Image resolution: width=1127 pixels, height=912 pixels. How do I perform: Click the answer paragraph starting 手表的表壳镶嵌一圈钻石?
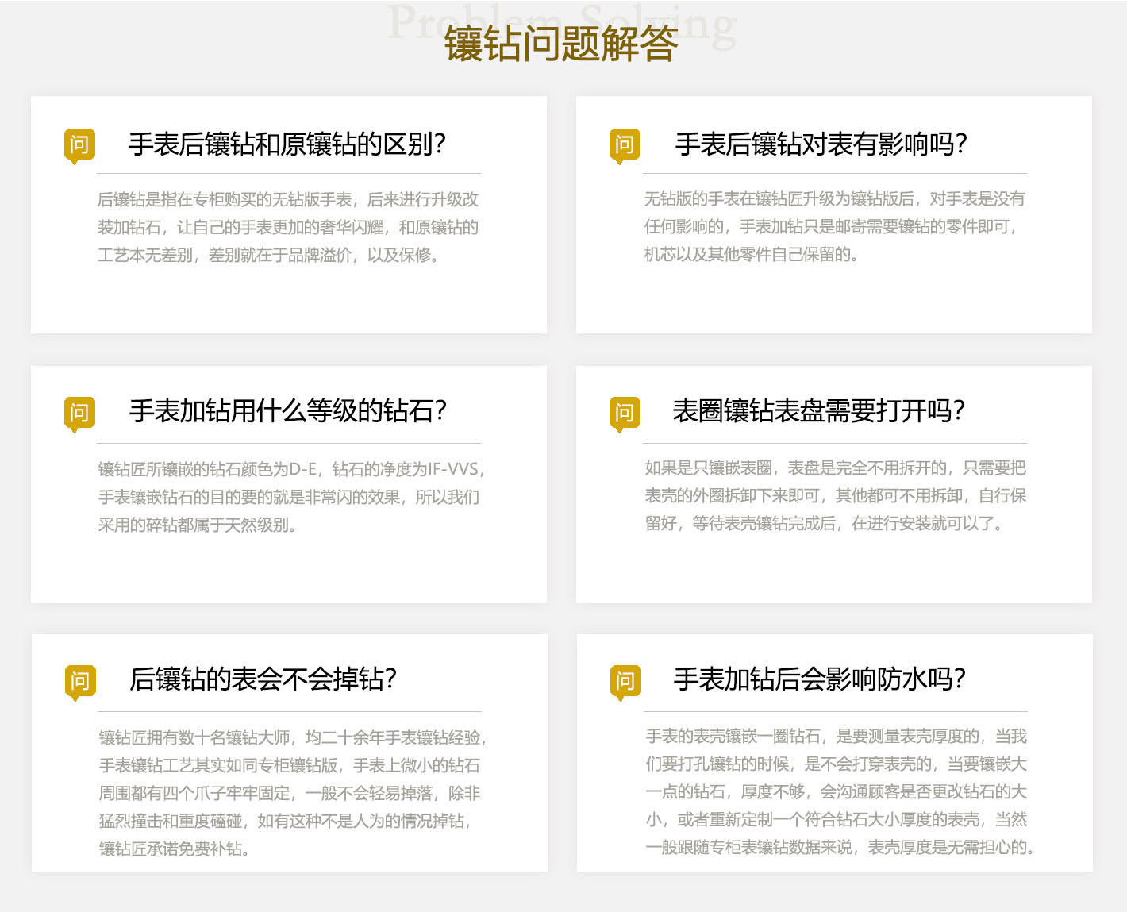838,792
